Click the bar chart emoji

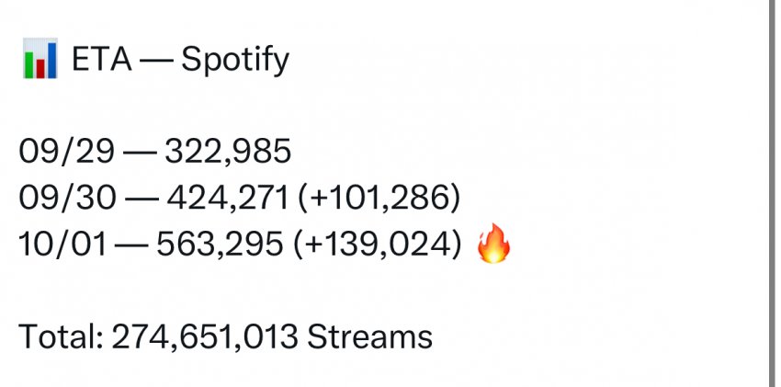40,61
